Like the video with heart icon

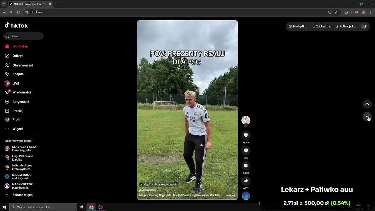pyautogui.click(x=246, y=135)
